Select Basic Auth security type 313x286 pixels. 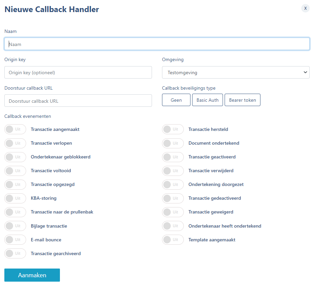coord(208,100)
